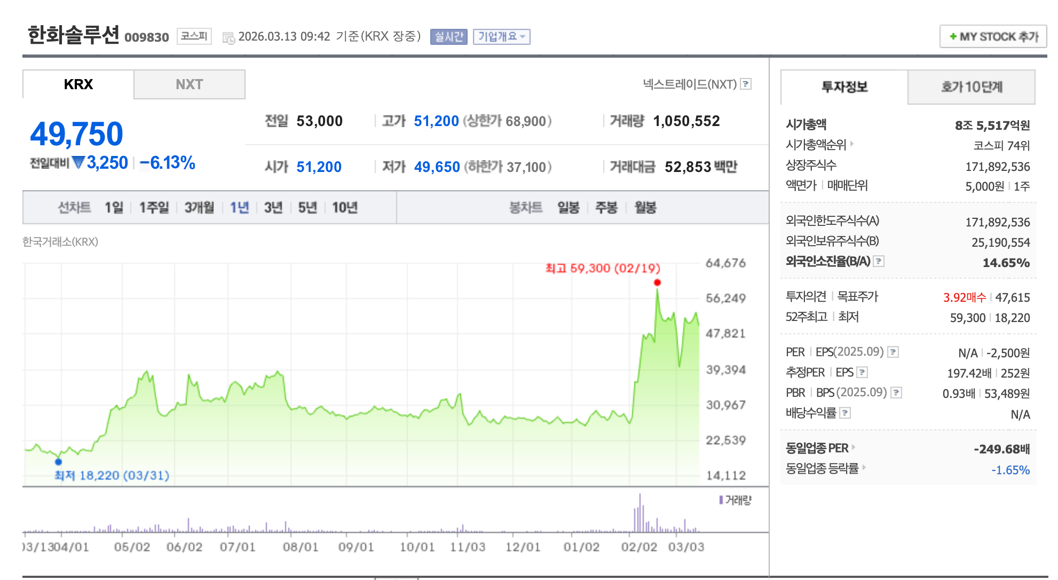
Task: Click the blue 최저 18,220 chart marker
Action: pyautogui.click(x=58, y=462)
